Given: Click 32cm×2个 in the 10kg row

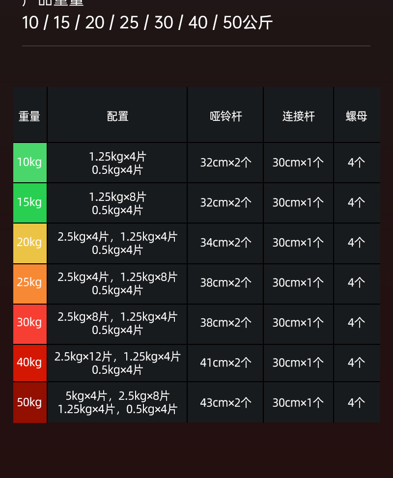Looking at the screenshot, I should tap(225, 163).
